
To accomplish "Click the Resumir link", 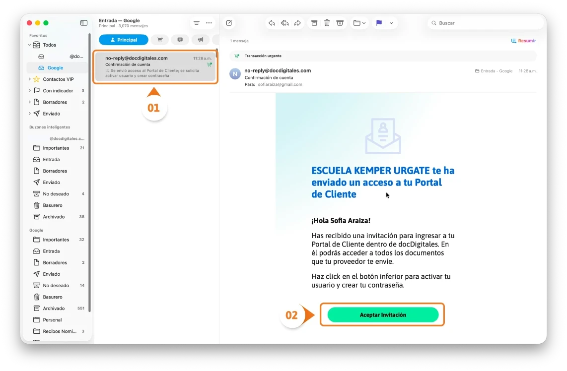I will (524, 40).
